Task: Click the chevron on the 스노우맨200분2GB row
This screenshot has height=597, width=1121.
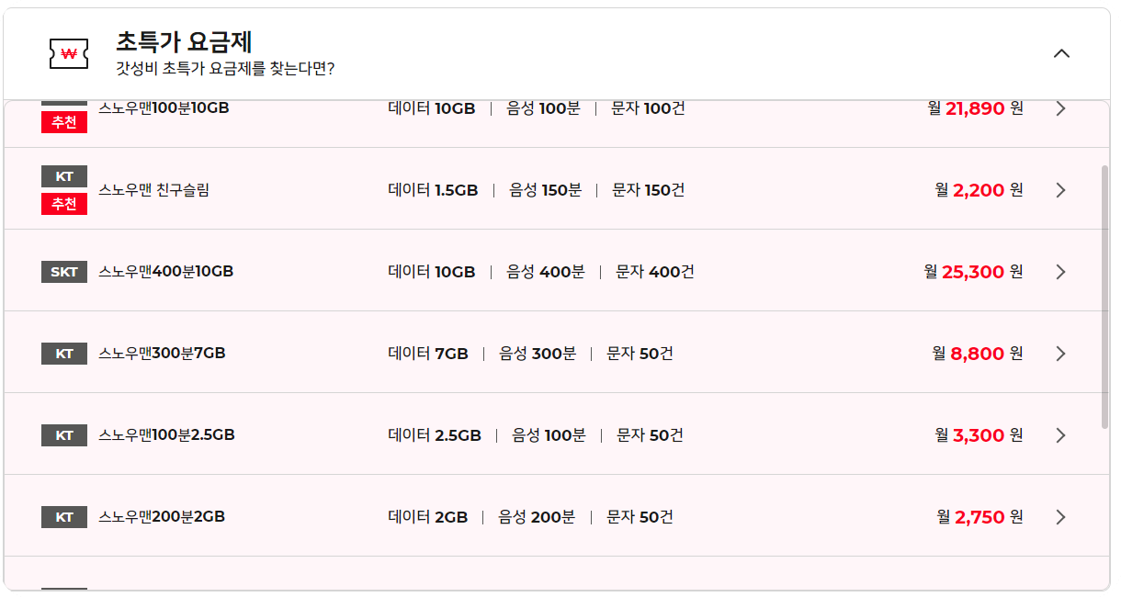Action: tap(1060, 516)
